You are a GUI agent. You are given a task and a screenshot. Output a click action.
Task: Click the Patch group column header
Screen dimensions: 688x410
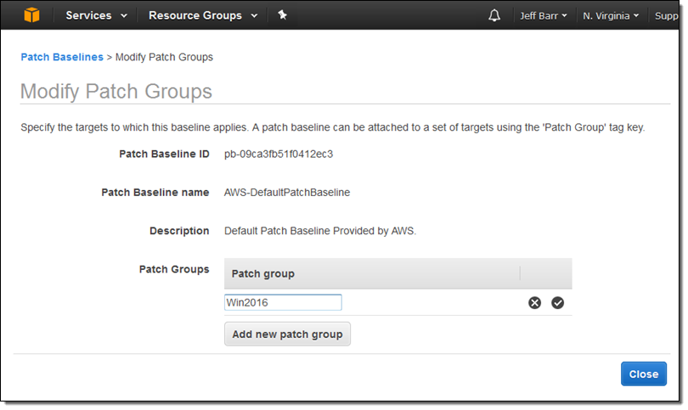pos(263,274)
